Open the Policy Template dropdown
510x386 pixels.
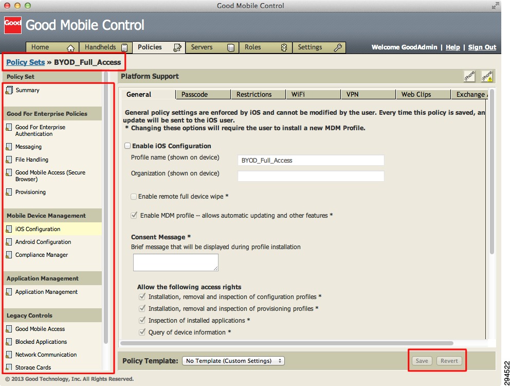[233, 361]
